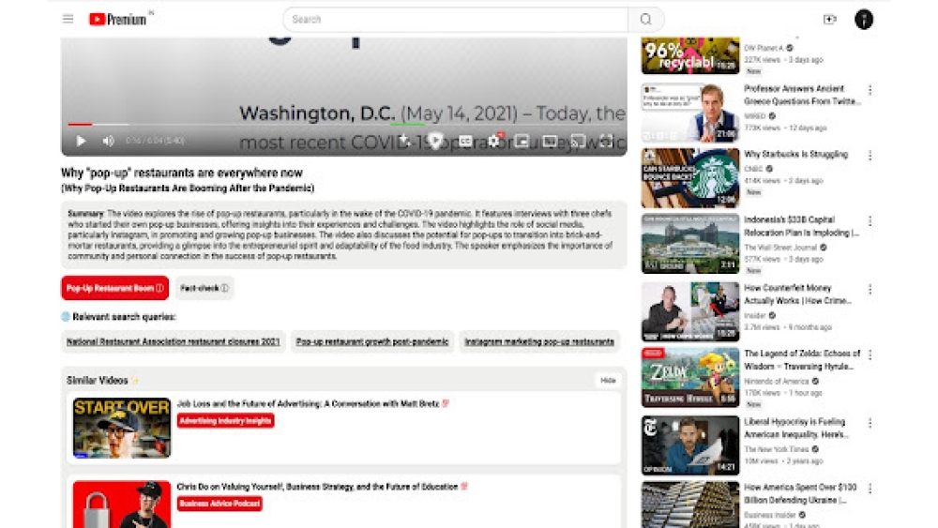Open the Create video icon
Image resolution: width=938 pixels, height=528 pixels.
coord(830,19)
